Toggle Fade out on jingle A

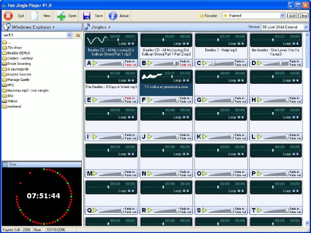[x=130, y=65]
